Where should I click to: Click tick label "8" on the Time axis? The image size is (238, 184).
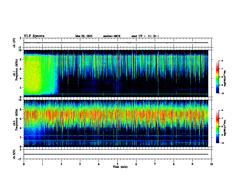tap(174, 164)
